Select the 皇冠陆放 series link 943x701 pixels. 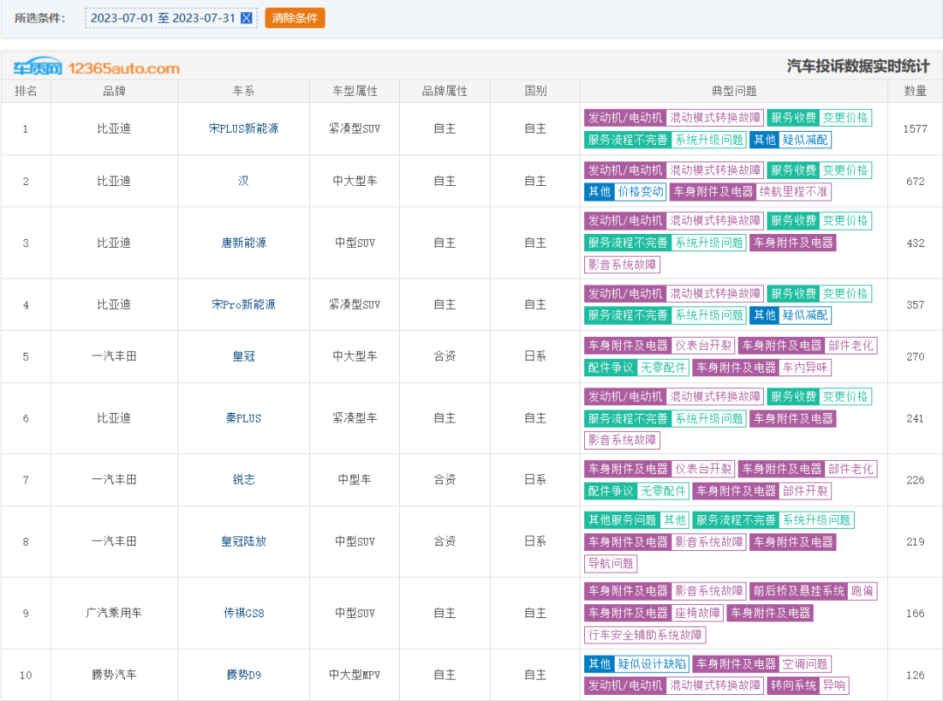[244, 541]
